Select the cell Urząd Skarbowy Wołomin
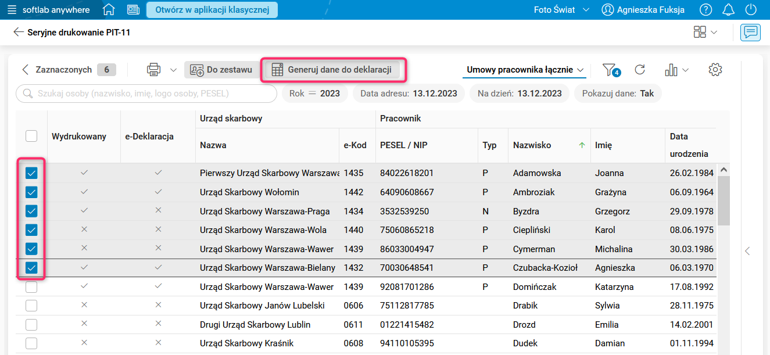Screen dimensions: 770x355 [x=249, y=192]
